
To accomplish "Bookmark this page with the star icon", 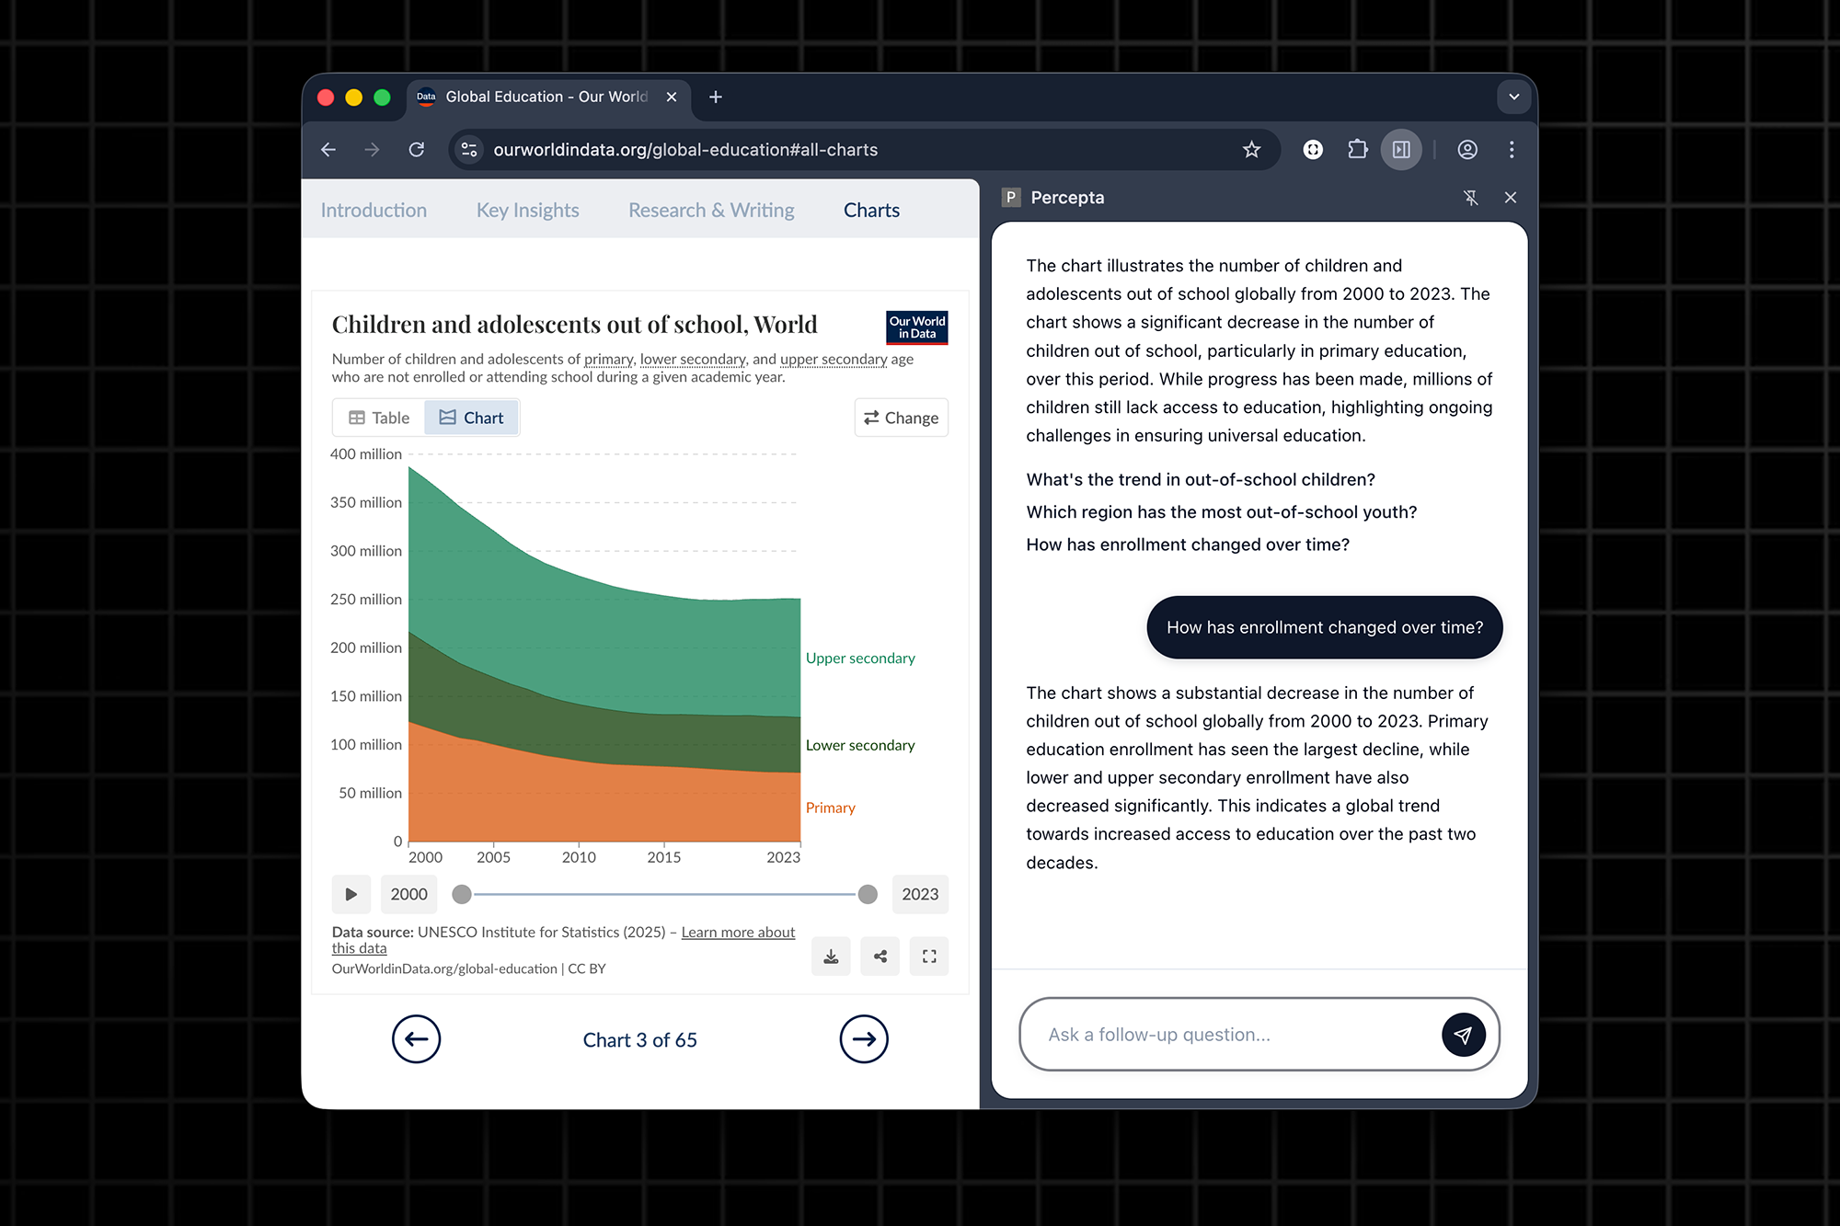I will click(x=1251, y=150).
